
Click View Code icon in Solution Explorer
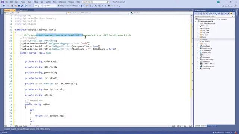tap(226, 13)
